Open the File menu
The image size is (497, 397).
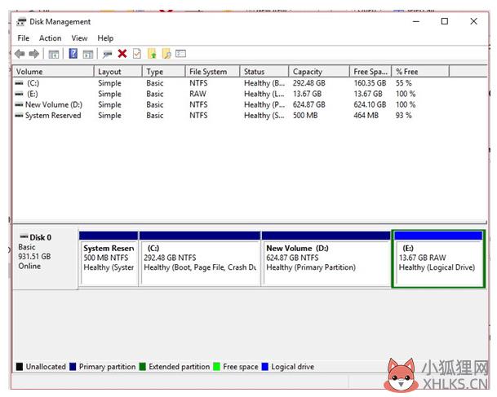pos(23,38)
